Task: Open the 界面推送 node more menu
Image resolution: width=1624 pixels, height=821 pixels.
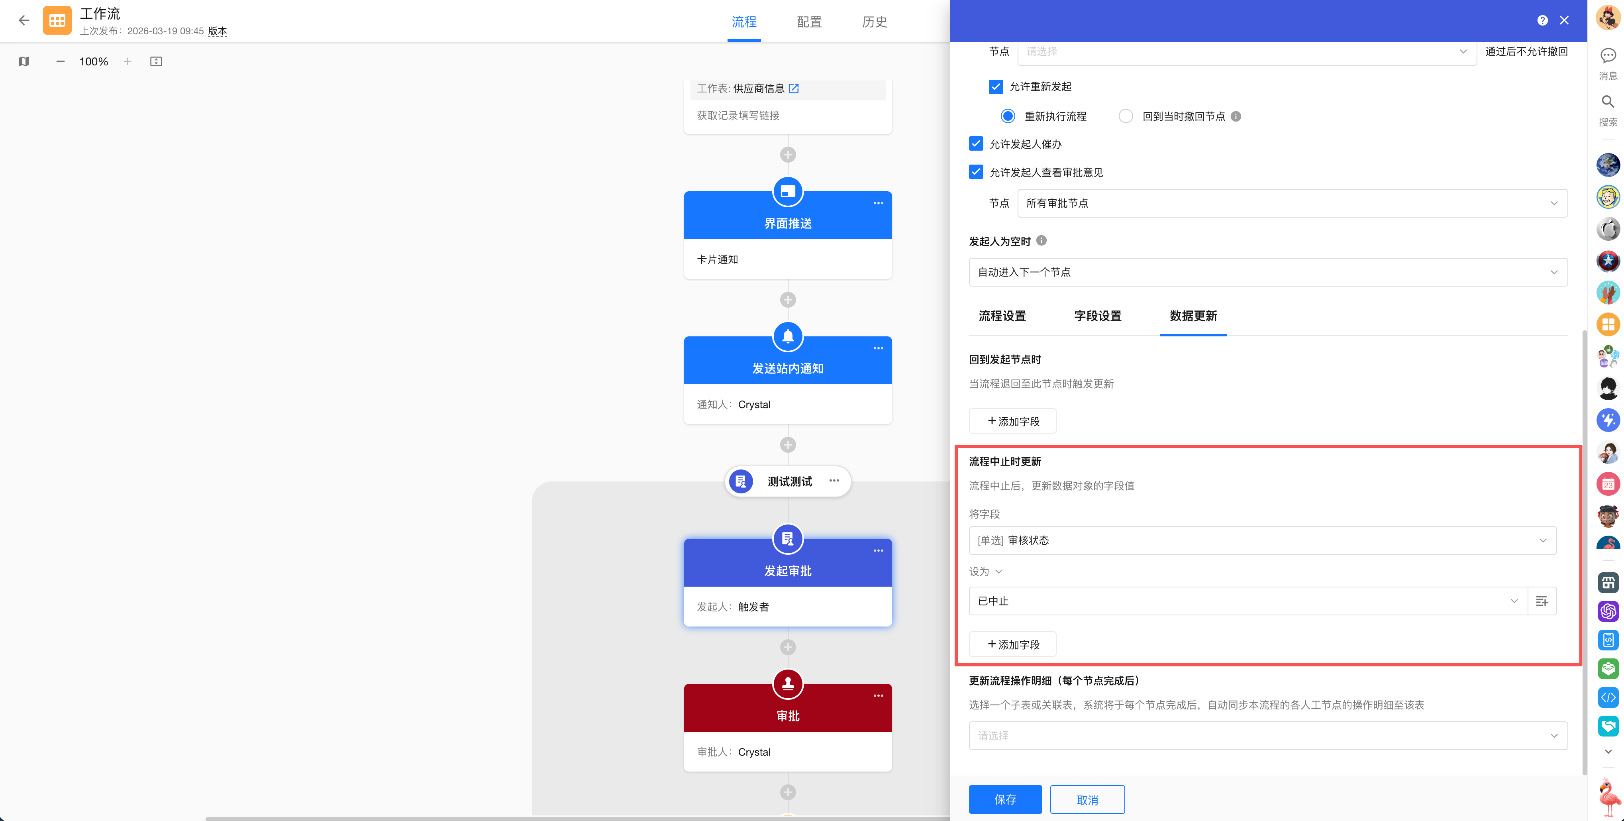Action: click(x=878, y=203)
